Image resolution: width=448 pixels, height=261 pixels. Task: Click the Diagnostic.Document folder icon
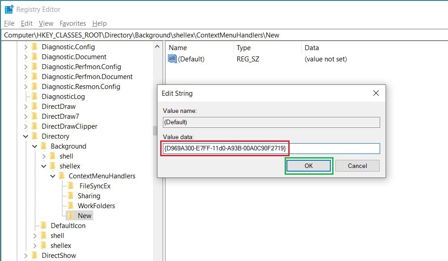point(34,57)
